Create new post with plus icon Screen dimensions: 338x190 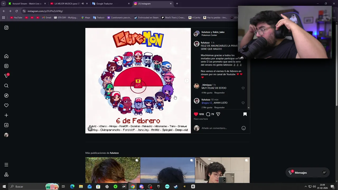[6, 115]
